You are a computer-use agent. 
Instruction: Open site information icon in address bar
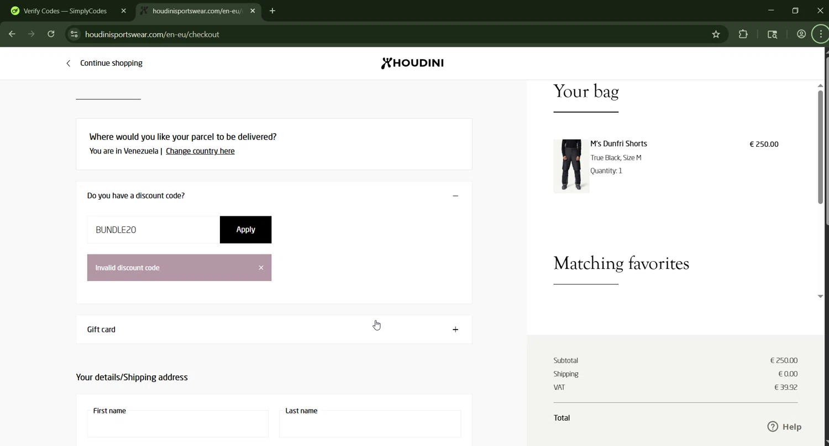[x=74, y=34]
